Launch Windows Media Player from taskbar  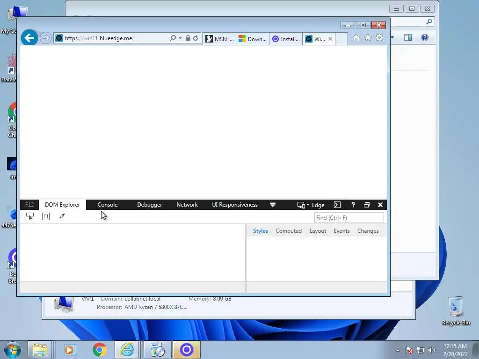[x=69, y=350]
